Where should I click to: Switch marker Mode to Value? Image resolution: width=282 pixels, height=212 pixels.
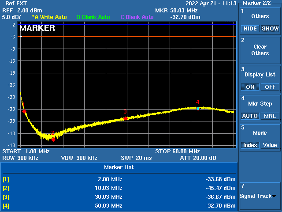tap(270, 145)
